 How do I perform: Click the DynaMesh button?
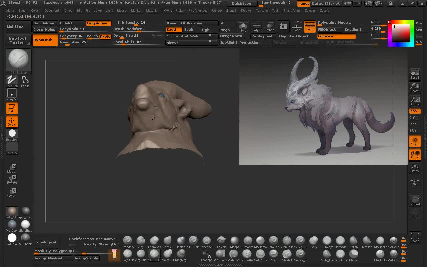[x=45, y=40]
